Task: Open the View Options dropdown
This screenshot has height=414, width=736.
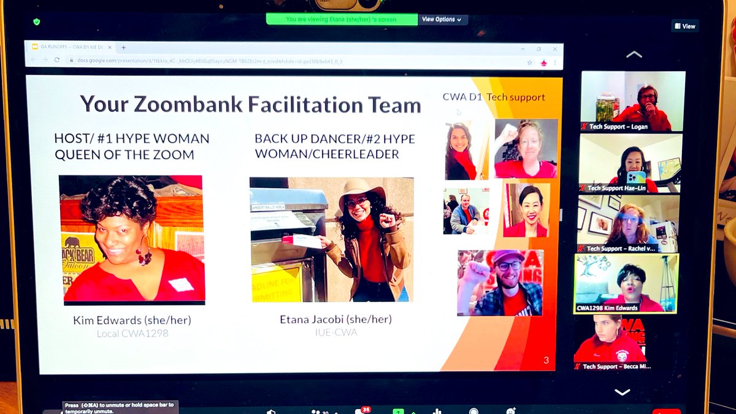Action: (442, 20)
